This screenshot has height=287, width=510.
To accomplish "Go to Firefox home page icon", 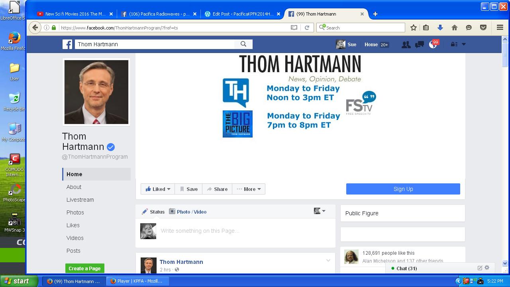I will click(x=454, y=28).
